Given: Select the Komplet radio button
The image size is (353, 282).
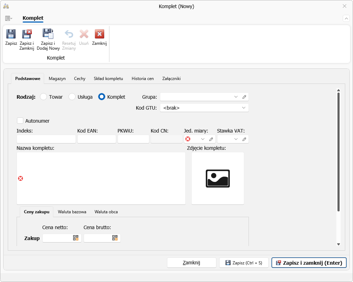Looking at the screenshot, I should point(102,97).
